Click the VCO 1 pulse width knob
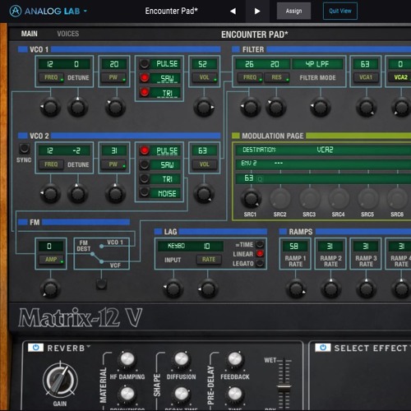 (115, 107)
